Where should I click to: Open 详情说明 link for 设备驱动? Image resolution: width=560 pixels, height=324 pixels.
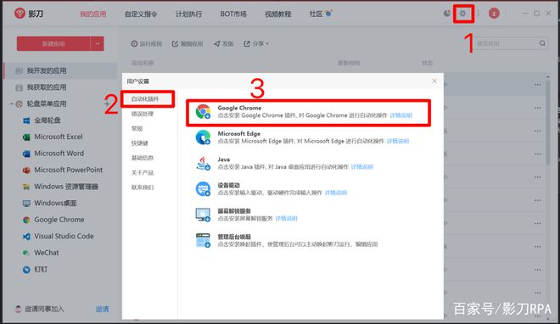point(336,193)
